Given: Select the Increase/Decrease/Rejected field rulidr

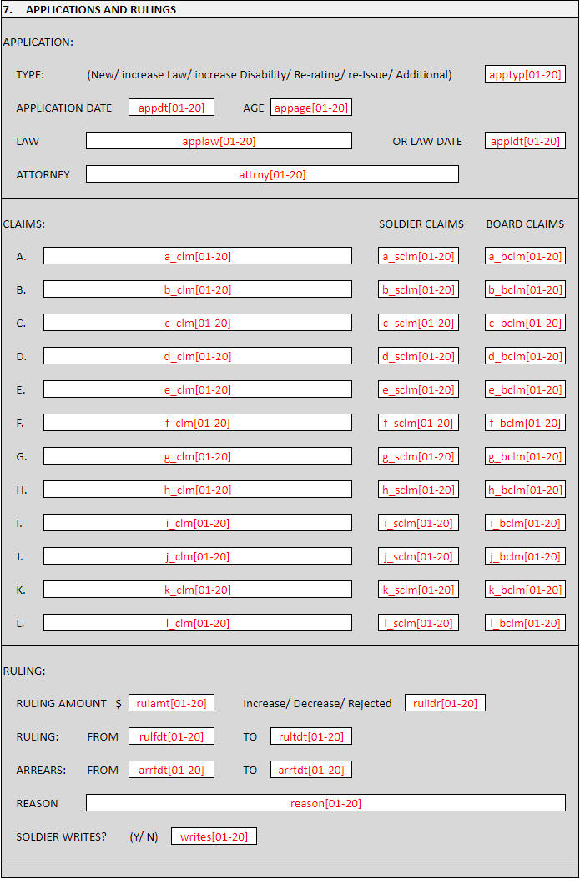Looking at the screenshot, I should pos(445,703).
